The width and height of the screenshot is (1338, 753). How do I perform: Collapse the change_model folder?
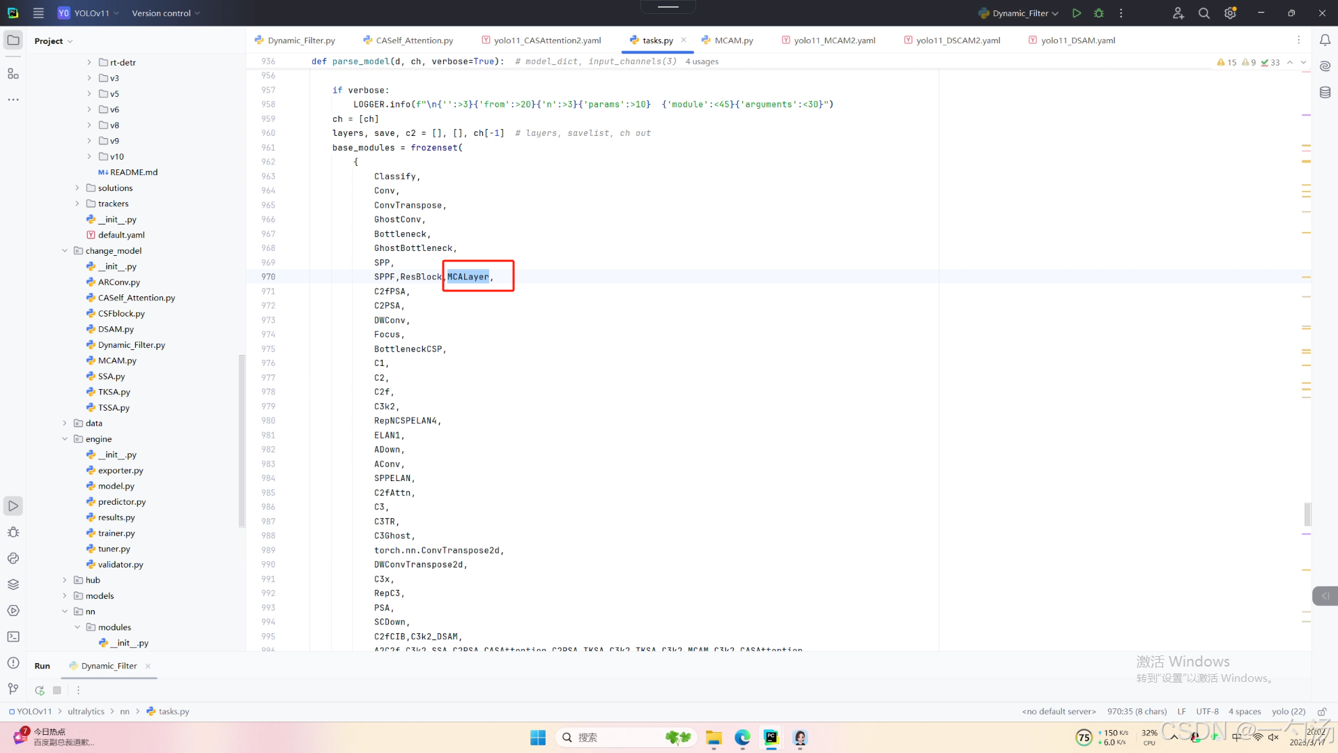point(65,251)
